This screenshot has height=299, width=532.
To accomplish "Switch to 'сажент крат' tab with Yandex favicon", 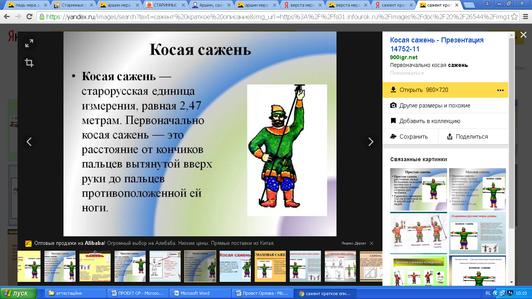I will [x=394, y=5].
